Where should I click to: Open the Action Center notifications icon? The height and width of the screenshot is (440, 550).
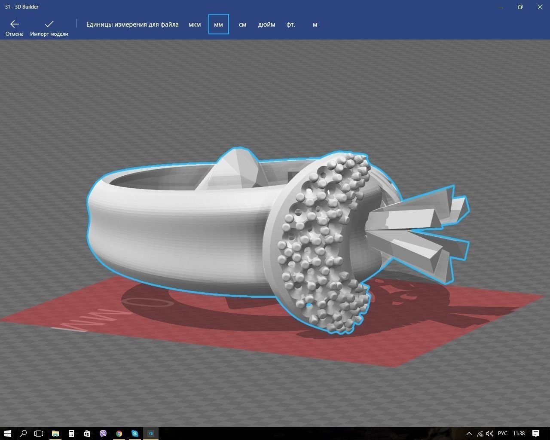click(x=536, y=434)
